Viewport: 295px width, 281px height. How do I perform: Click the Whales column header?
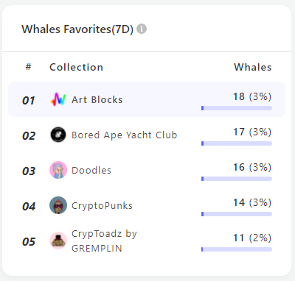point(253,67)
